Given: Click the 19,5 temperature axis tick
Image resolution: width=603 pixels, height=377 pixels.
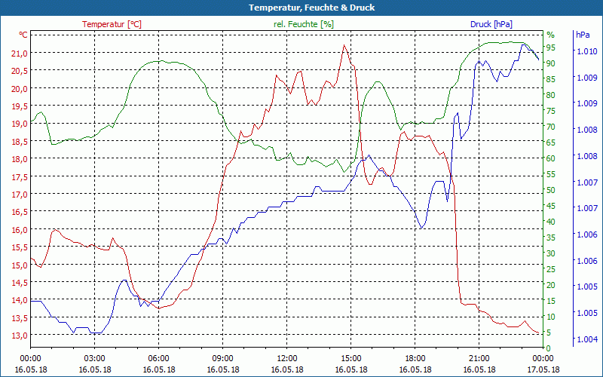Looking at the screenshot, I should pyautogui.click(x=20, y=106).
